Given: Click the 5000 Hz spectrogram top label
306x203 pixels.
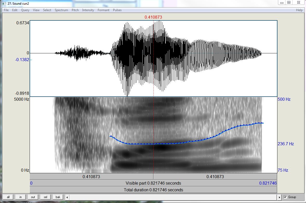Looking at the screenshot, I should 22,99.
